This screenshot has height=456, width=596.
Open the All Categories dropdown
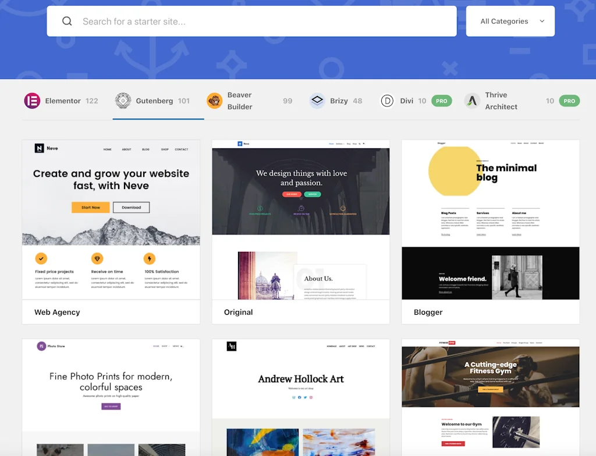(x=510, y=21)
